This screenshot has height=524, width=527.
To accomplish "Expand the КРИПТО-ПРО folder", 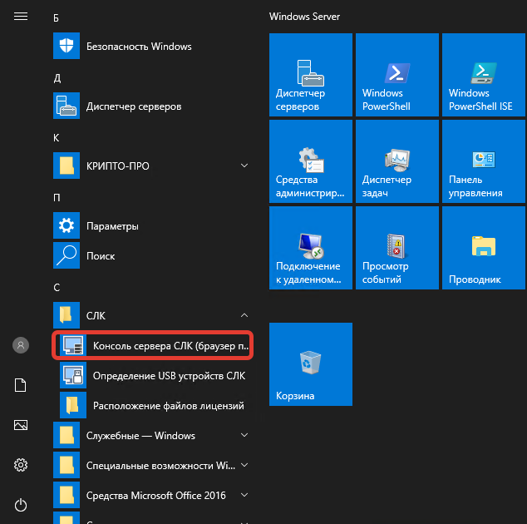I will pos(244,166).
